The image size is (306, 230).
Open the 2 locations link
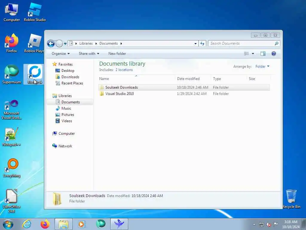tap(124, 70)
